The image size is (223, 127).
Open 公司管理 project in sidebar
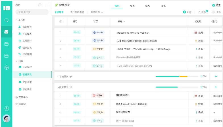coord(27,67)
